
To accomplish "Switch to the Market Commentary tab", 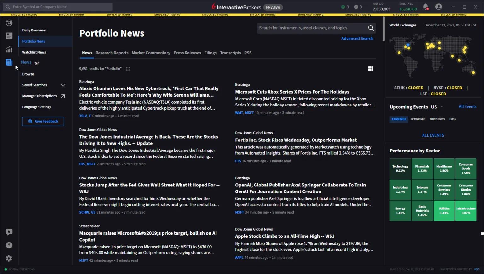I will tap(151, 53).
